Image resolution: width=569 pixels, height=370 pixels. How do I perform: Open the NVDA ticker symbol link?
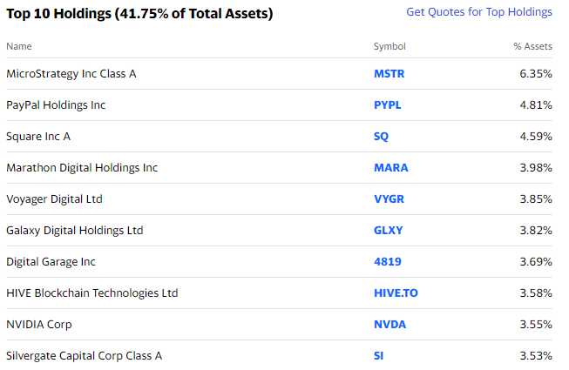pyautogui.click(x=389, y=325)
